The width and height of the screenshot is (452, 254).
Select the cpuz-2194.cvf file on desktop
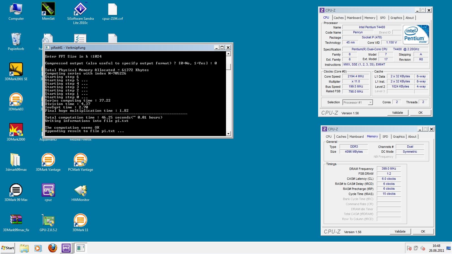(112, 12)
